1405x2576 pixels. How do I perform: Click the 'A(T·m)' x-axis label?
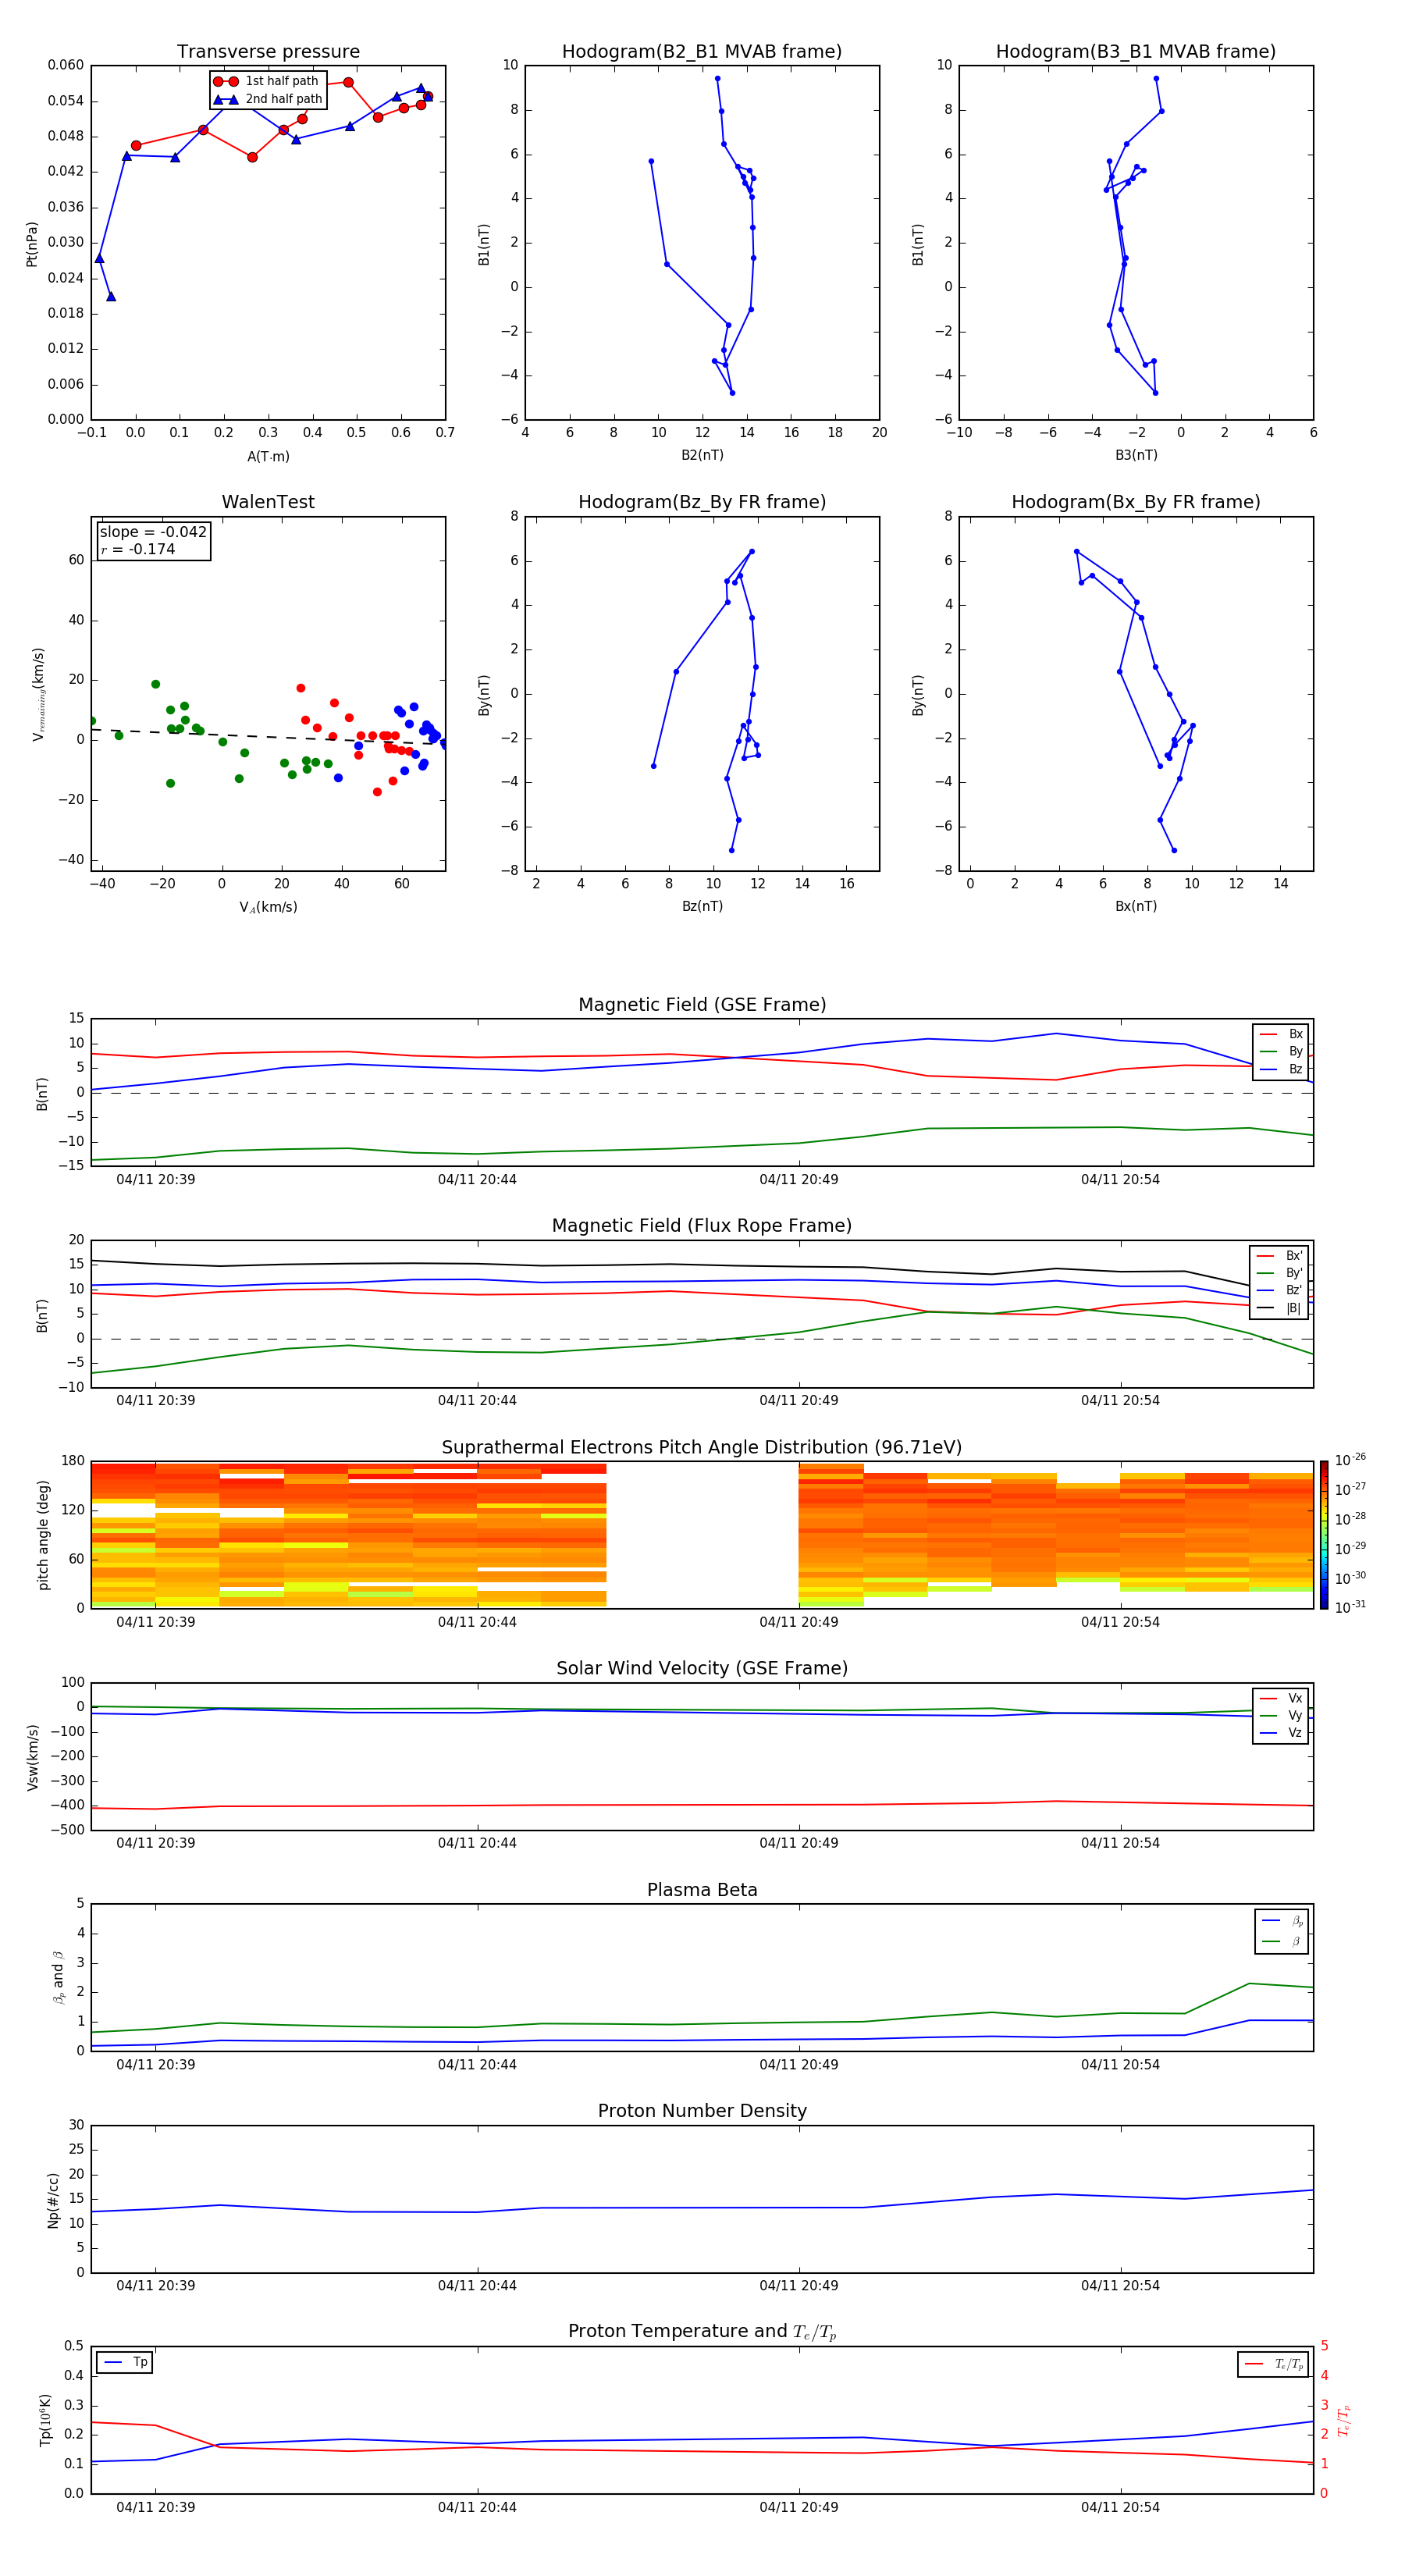point(268,457)
